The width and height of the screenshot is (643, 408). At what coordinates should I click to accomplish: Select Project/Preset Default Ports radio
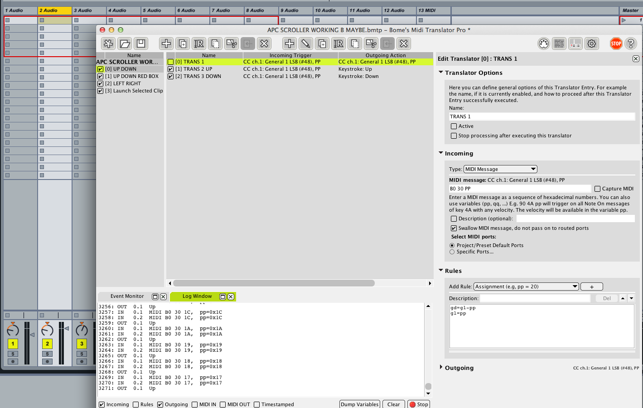point(452,245)
